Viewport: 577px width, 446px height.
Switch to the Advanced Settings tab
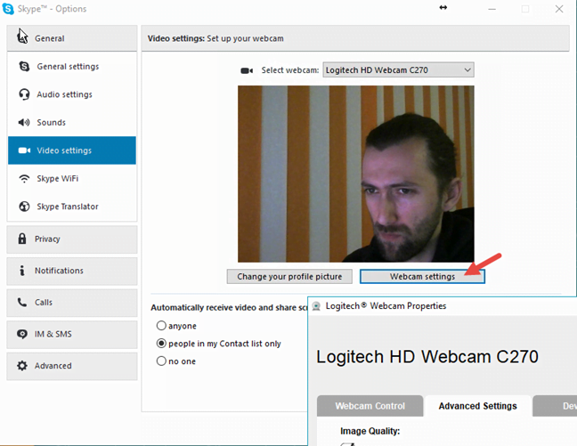pos(477,406)
